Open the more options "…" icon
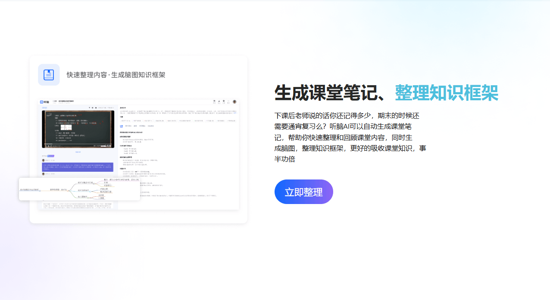The width and height of the screenshot is (550, 300). point(228,101)
